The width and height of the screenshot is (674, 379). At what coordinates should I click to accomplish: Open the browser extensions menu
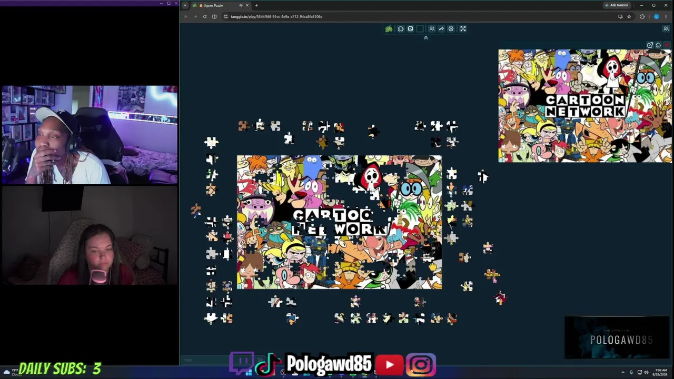click(642, 16)
